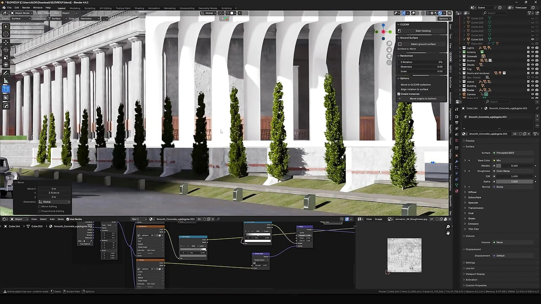Activate the Cursor tool in the toolbar
This screenshot has height=304, width=541.
tap(6, 34)
